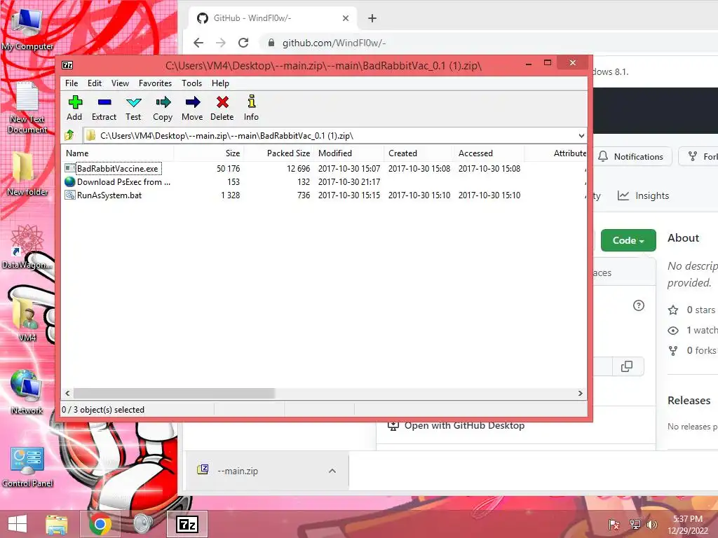Expand the --main.zip download options chevron
Viewport: 718px width, 538px height.
pyautogui.click(x=332, y=471)
